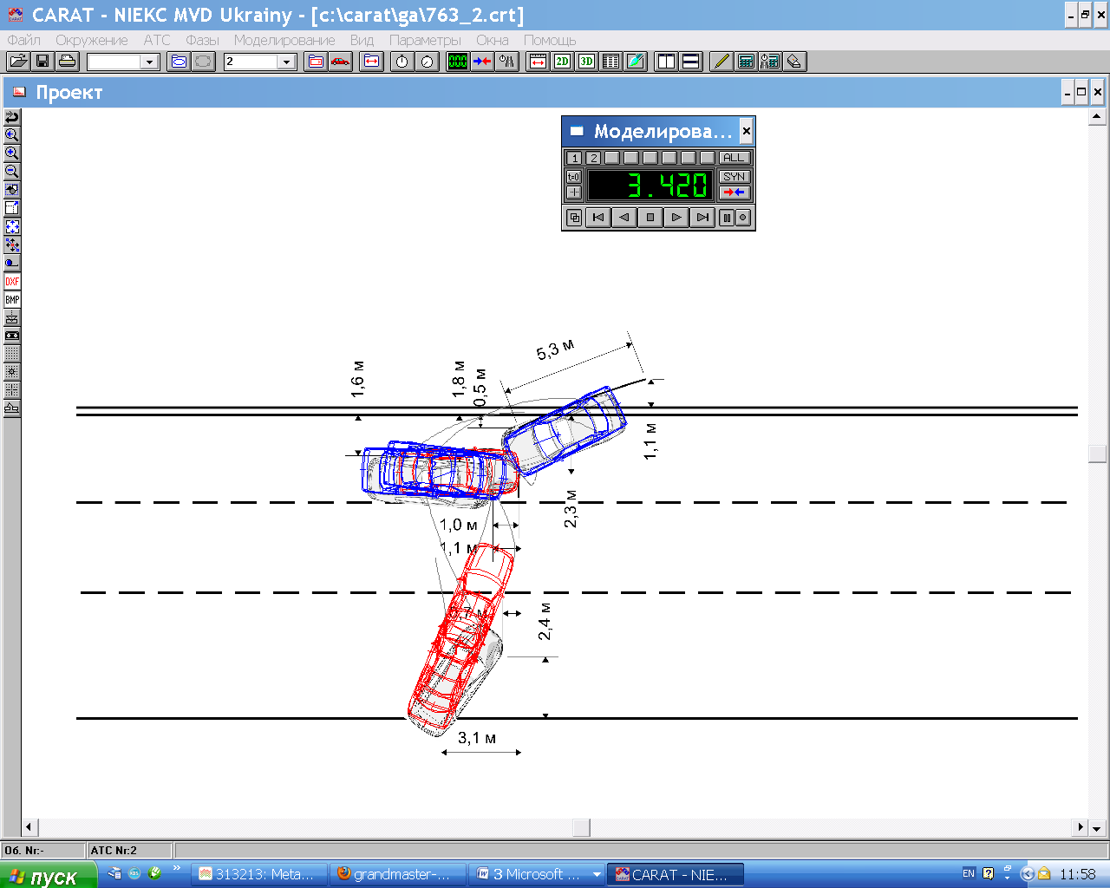1110x888 pixels.
Task: Click the red-blue collision arrows toolbar icon
Action: tap(482, 62)
